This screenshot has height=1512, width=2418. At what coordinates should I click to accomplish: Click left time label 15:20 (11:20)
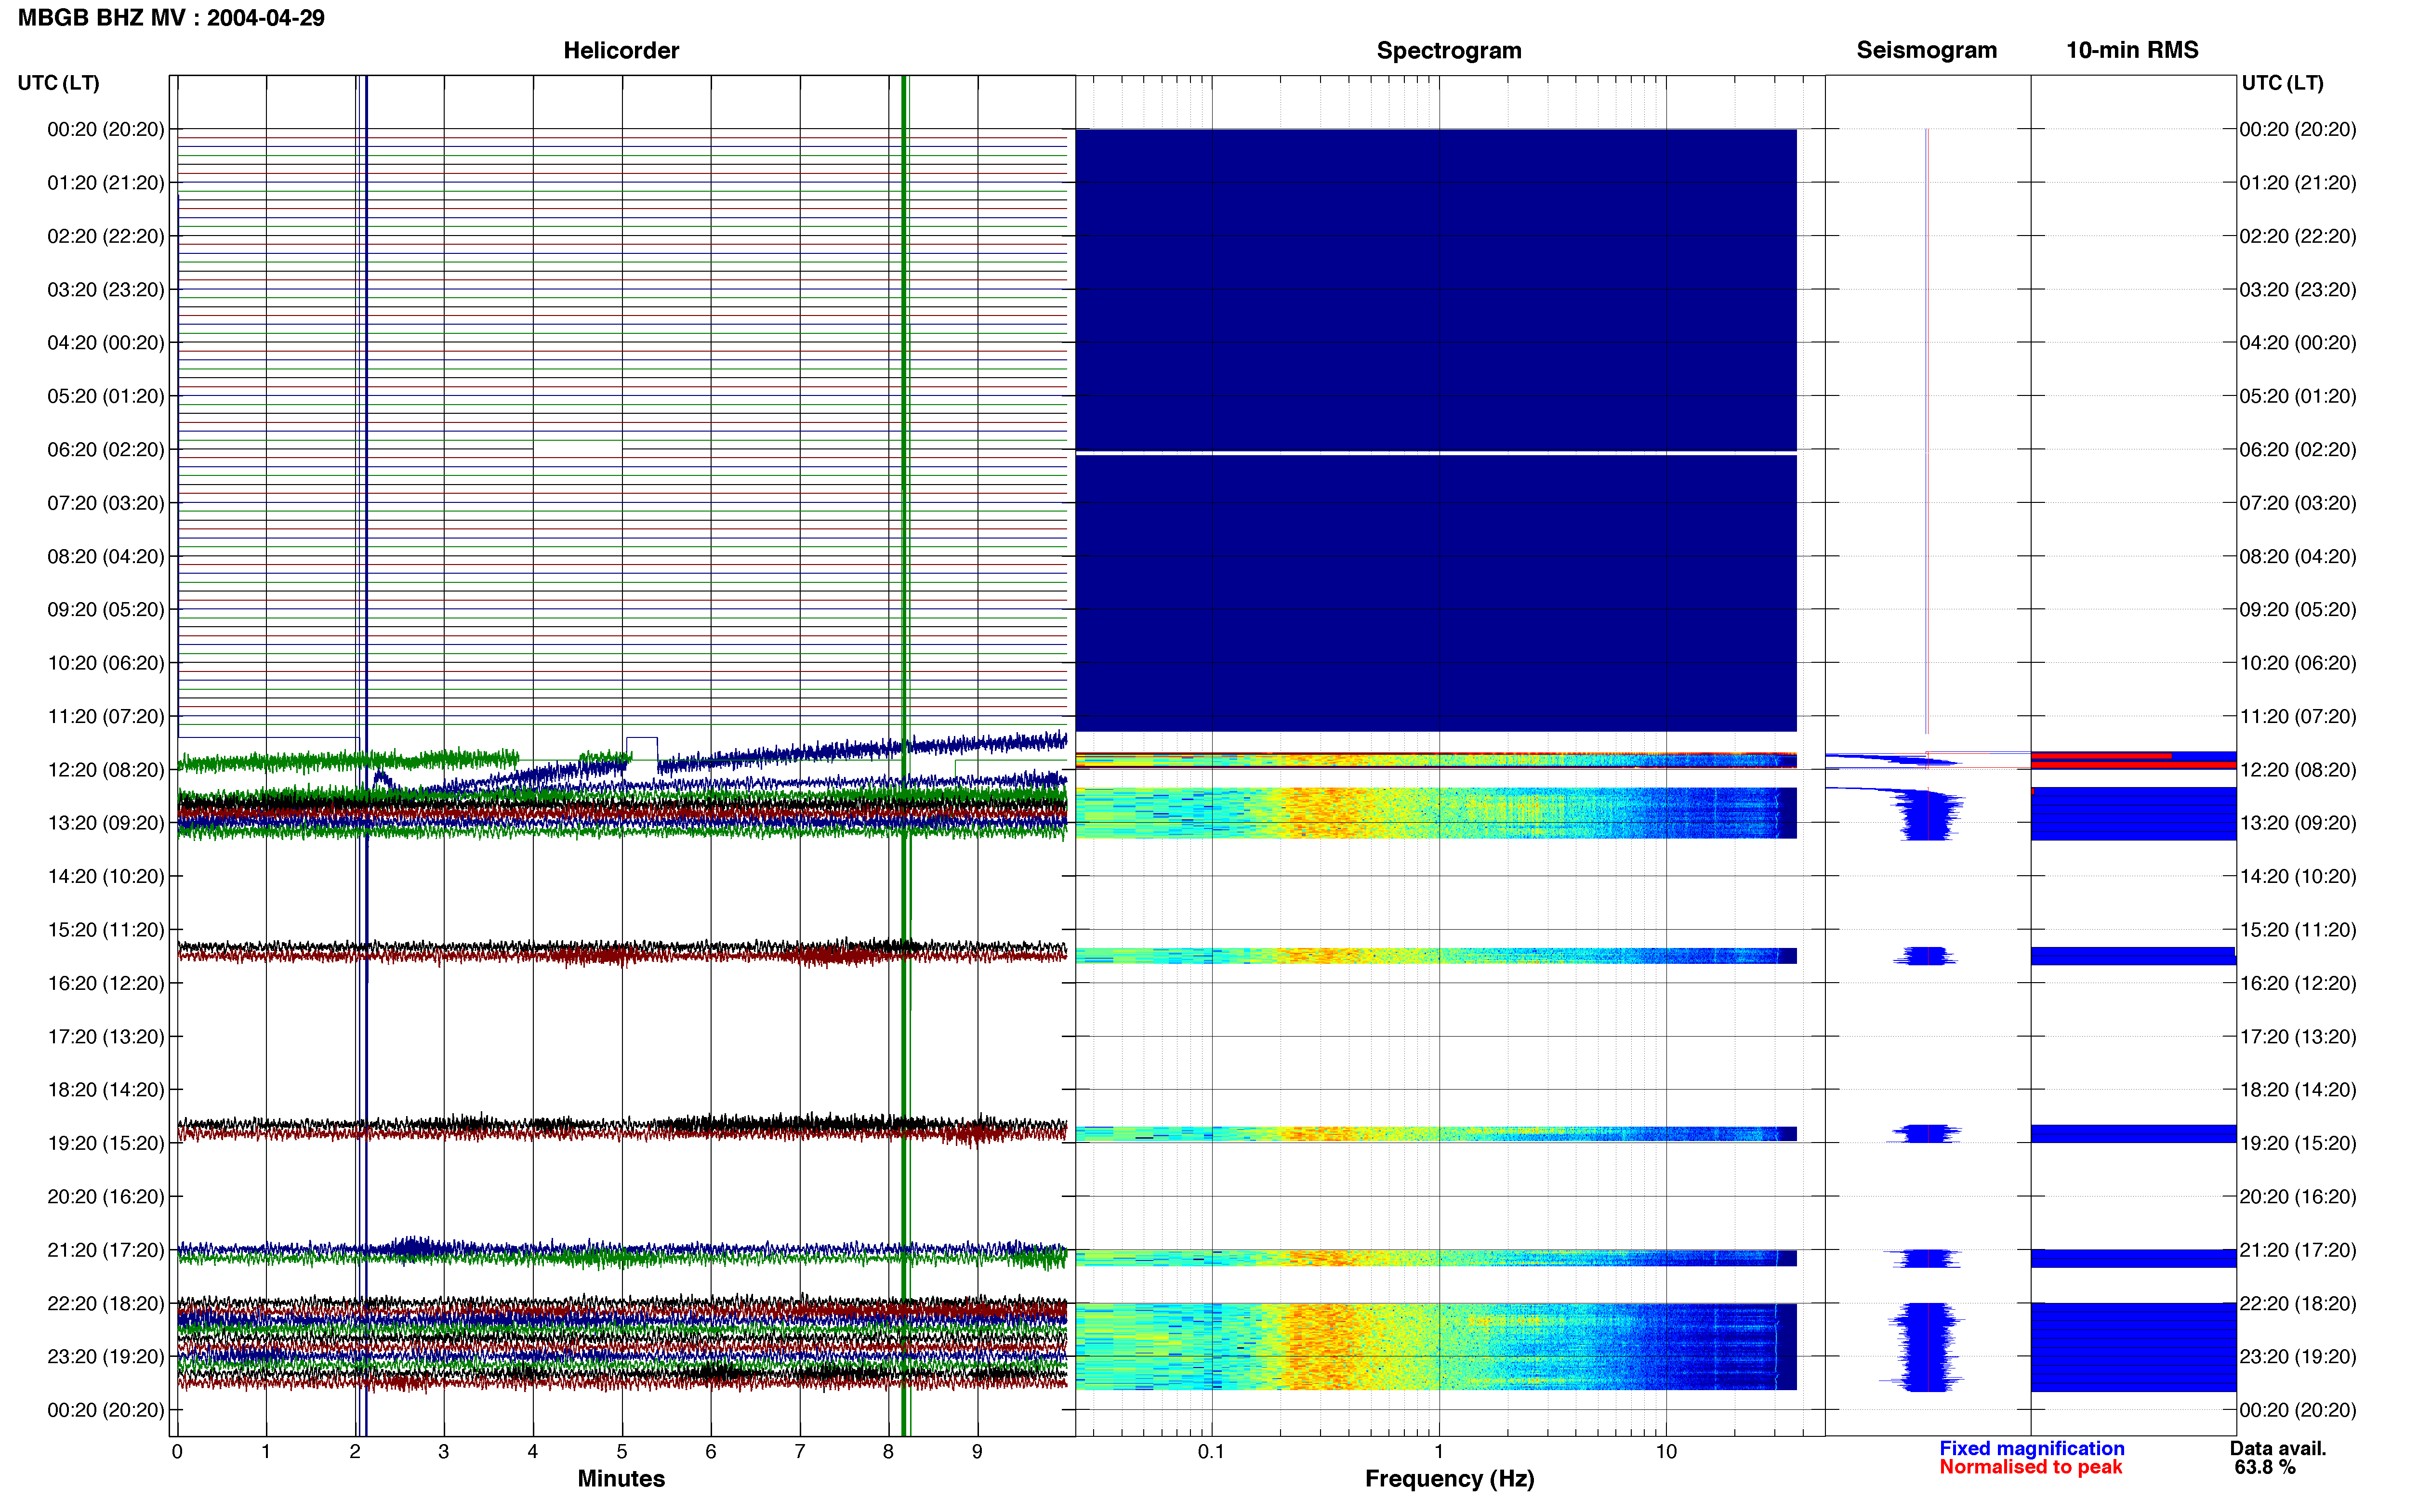click(106, 929)
